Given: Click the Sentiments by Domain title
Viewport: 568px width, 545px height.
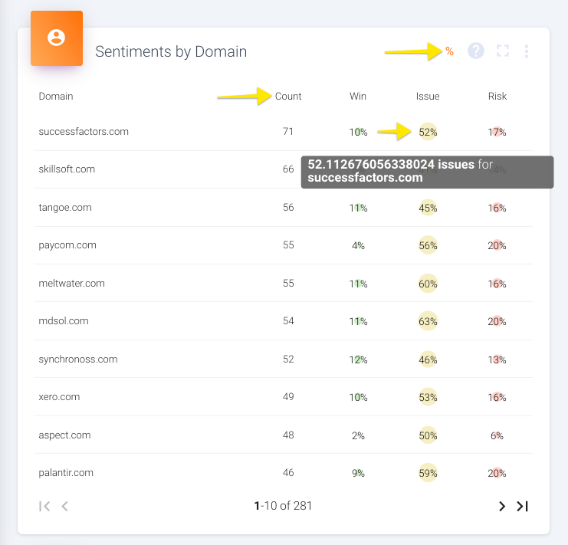Looking at the screenshot, I should coord(171,51).
